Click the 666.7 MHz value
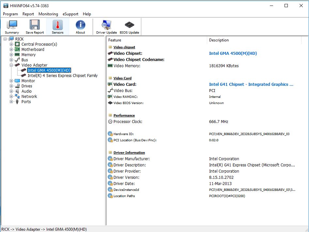 pyautogui.click(x=219, y=122)
